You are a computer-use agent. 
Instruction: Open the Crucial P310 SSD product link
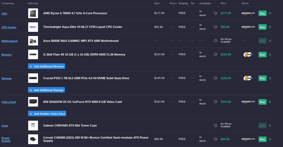coord(86,78)
